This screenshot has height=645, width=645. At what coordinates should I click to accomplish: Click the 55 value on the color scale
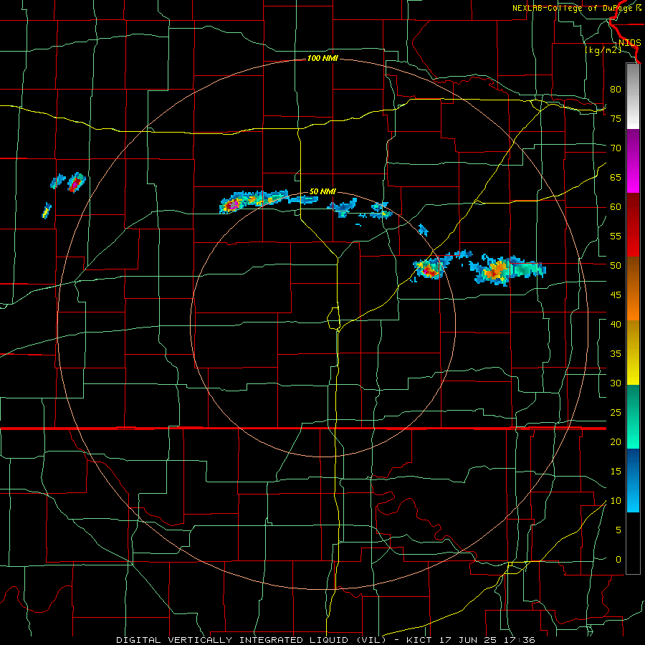[x=616, y=236]
